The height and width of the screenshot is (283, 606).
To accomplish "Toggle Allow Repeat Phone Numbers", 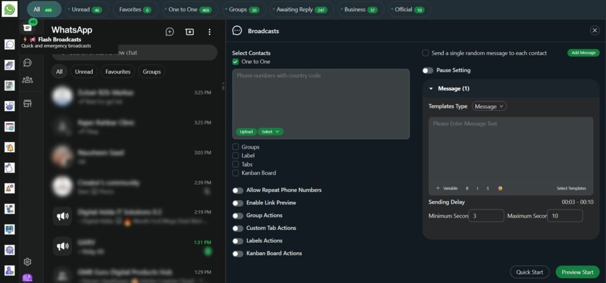I will pos(238,190).
